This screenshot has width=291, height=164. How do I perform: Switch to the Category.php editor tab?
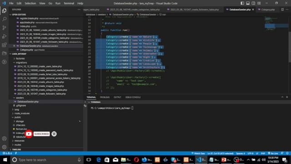pos(268,10)
